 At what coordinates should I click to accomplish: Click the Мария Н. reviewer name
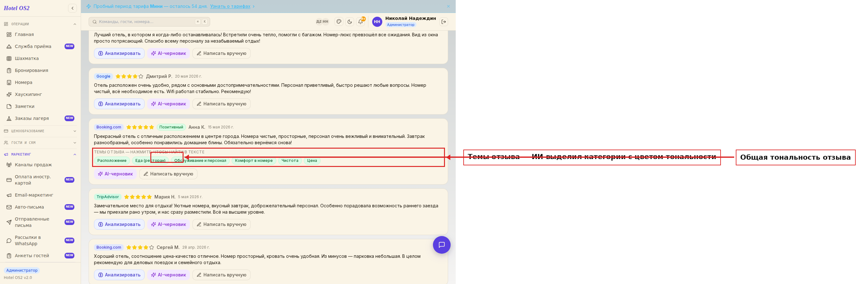[x=165, y=197]
